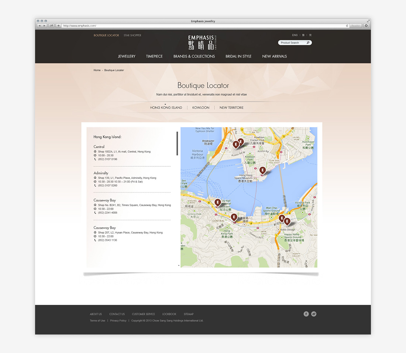Open the Jewellery navigation menu
The image size is (406, 353).
tap(127, 56)
